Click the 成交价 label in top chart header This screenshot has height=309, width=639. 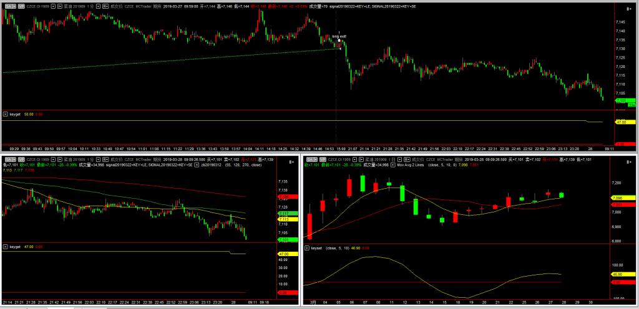(x=116, y=6)
